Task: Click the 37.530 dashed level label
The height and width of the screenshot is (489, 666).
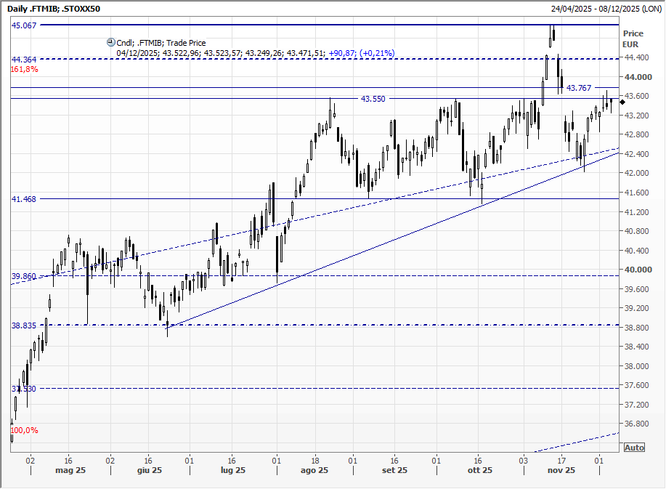Action: click(24, 389)
